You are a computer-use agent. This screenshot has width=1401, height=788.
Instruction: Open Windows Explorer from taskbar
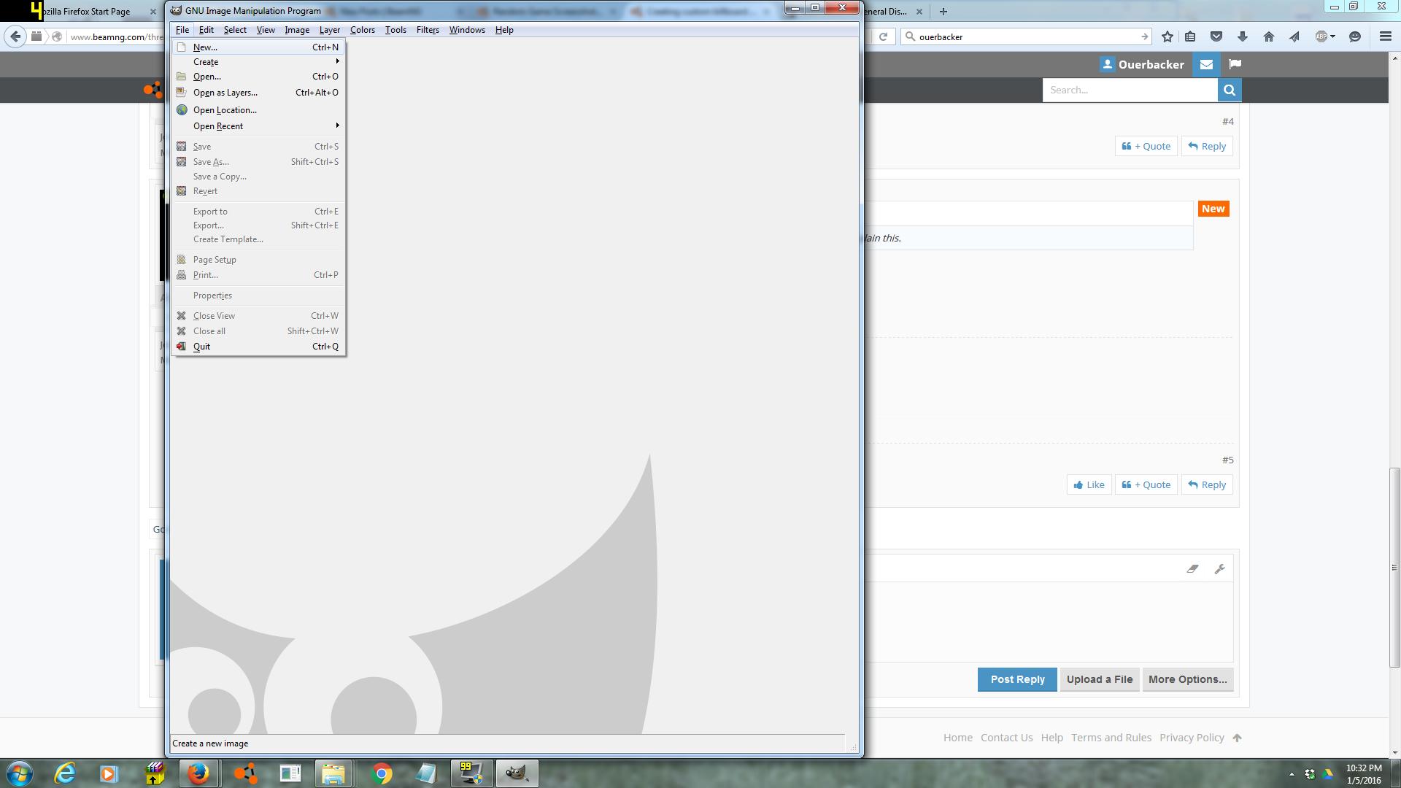(333, 773)
